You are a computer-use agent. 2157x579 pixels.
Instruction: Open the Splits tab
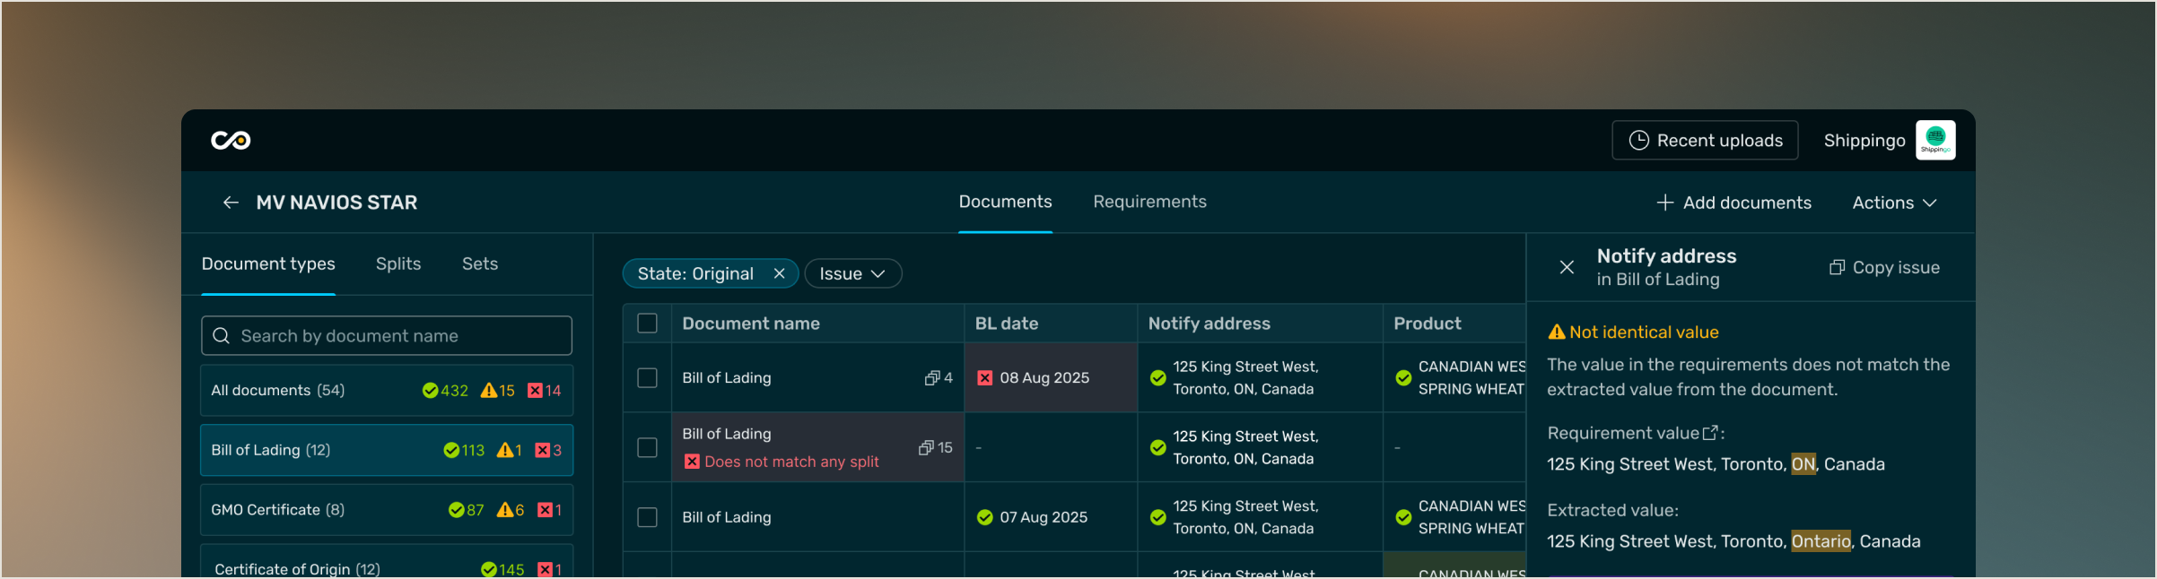pyautogui.click(x=398, y=264)
